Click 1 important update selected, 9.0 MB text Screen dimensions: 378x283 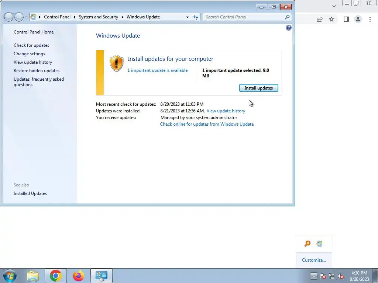pyautogui.click(x=236, y=73)
